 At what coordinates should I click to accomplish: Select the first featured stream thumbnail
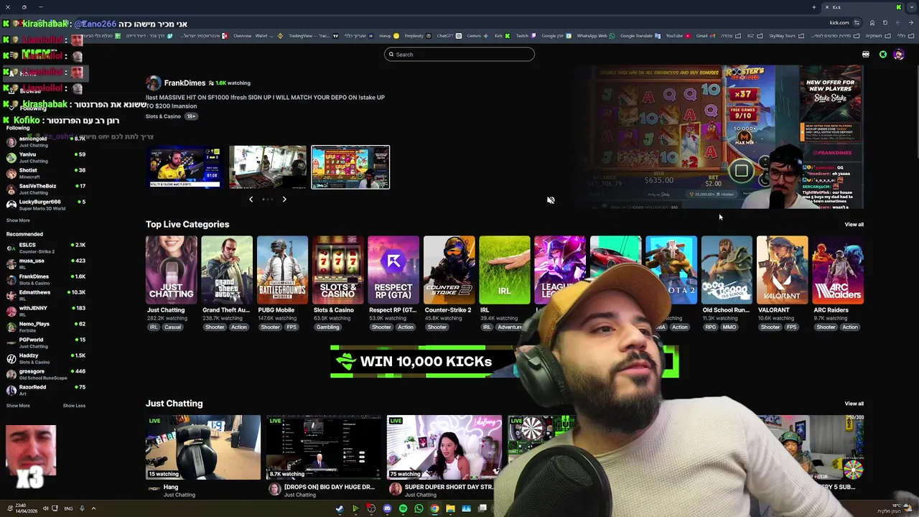point(185,167)
